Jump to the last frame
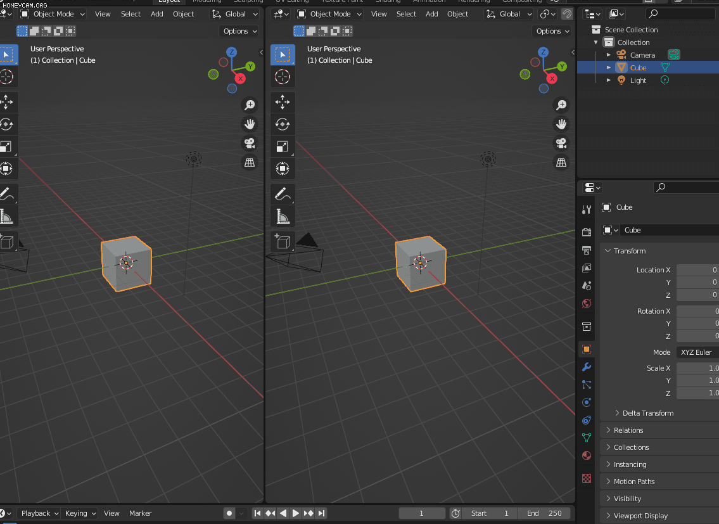This screenshot has width=719, height=524. [x=321, y=513]
